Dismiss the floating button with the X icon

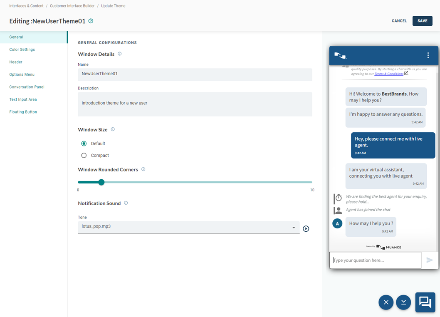point(386,302)
